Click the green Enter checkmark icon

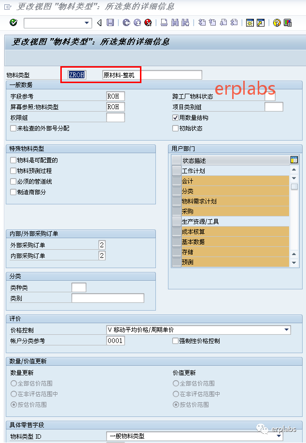13,23
